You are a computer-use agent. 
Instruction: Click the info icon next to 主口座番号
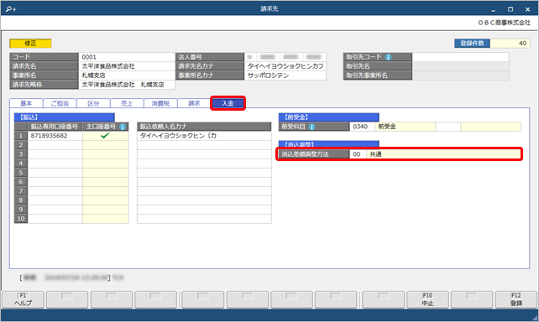coord(122,127)
